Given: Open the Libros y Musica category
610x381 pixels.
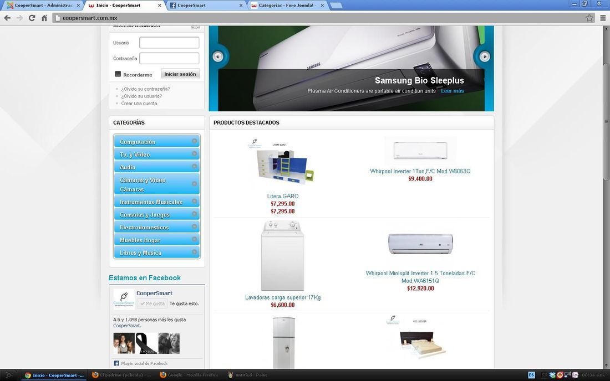Looking at the screenshot, I should click(157, 253).
